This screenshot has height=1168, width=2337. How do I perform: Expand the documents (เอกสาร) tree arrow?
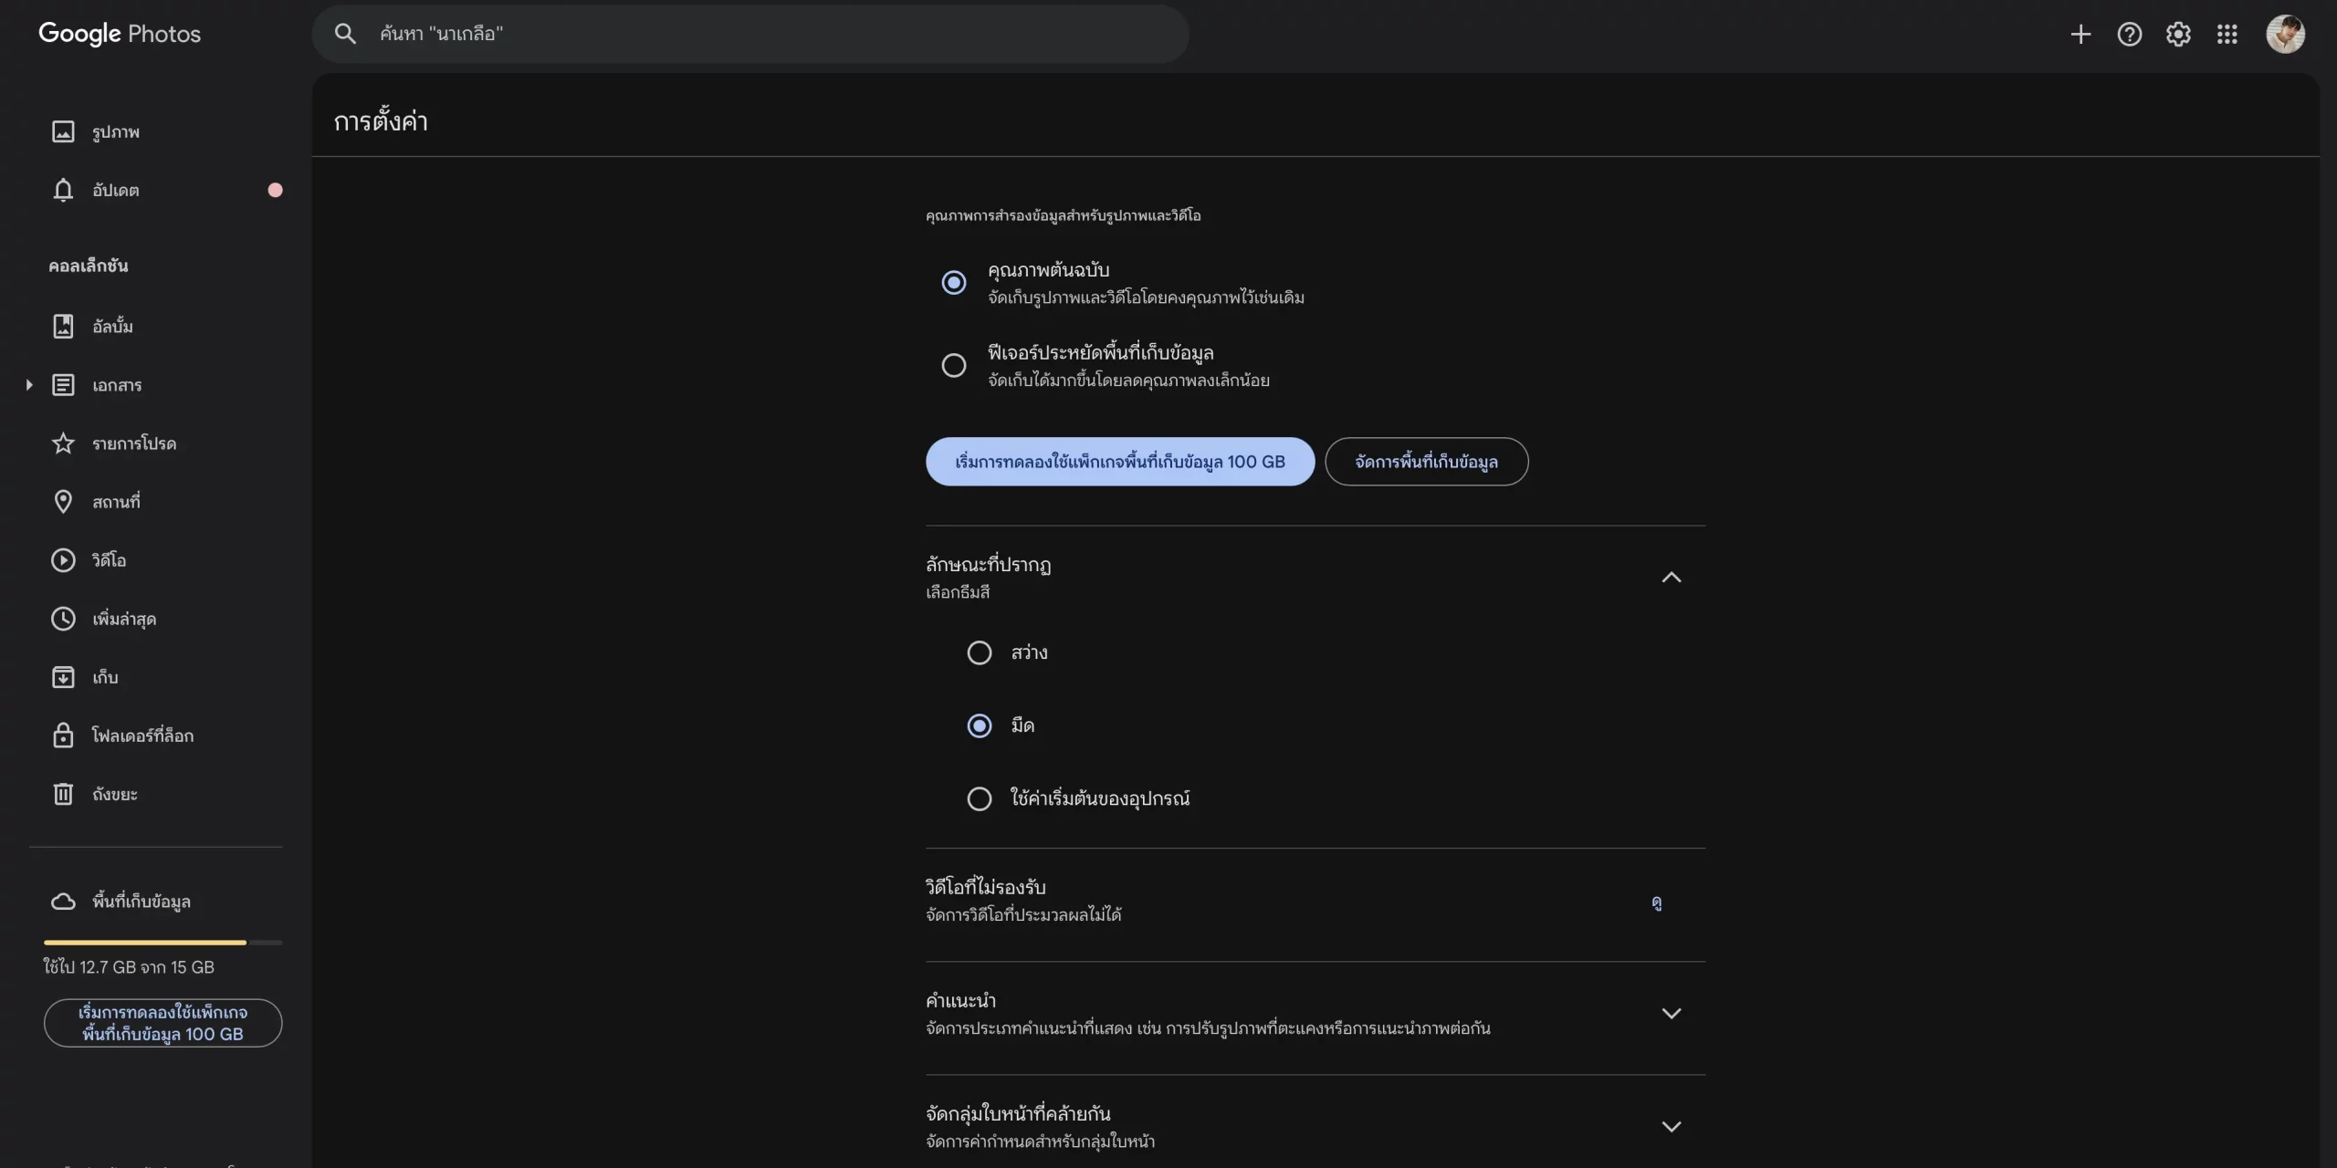(x=29, y=385)
